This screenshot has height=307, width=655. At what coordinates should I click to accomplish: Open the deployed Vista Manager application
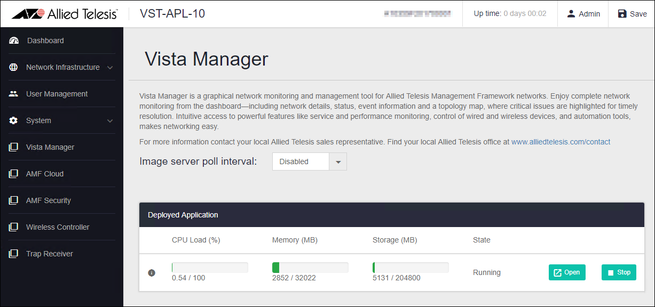567,272
